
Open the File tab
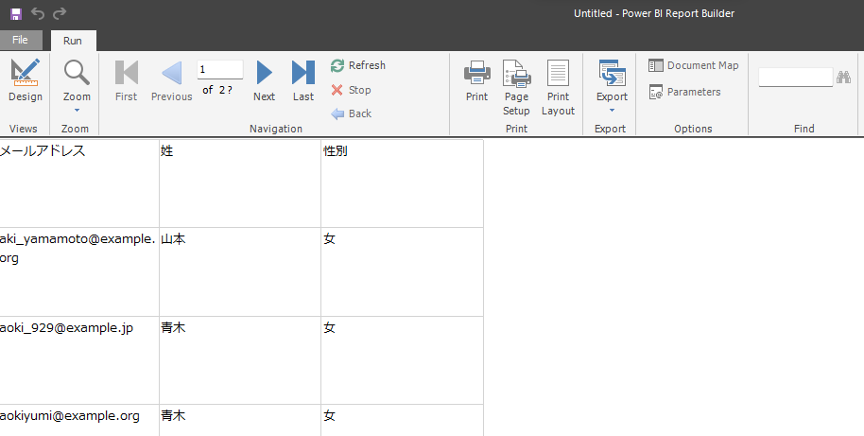point(20,40)
